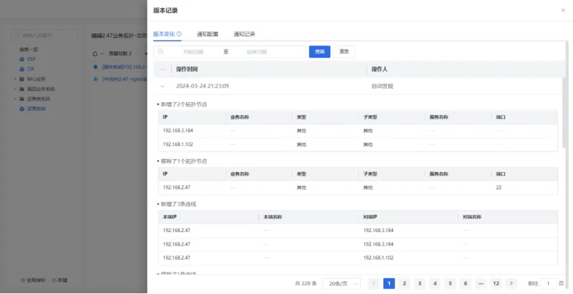
Task: Switch to the 通知配置 tab
Action: coord(207,34)
